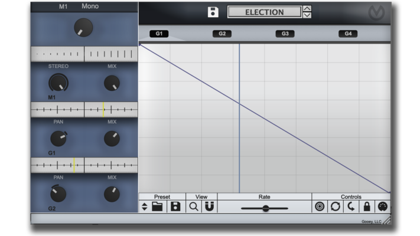This screenshot has width=420, height=236.
Task: Switch to the G4 tab
Action: pyautogui.click(x=348, y=34)
